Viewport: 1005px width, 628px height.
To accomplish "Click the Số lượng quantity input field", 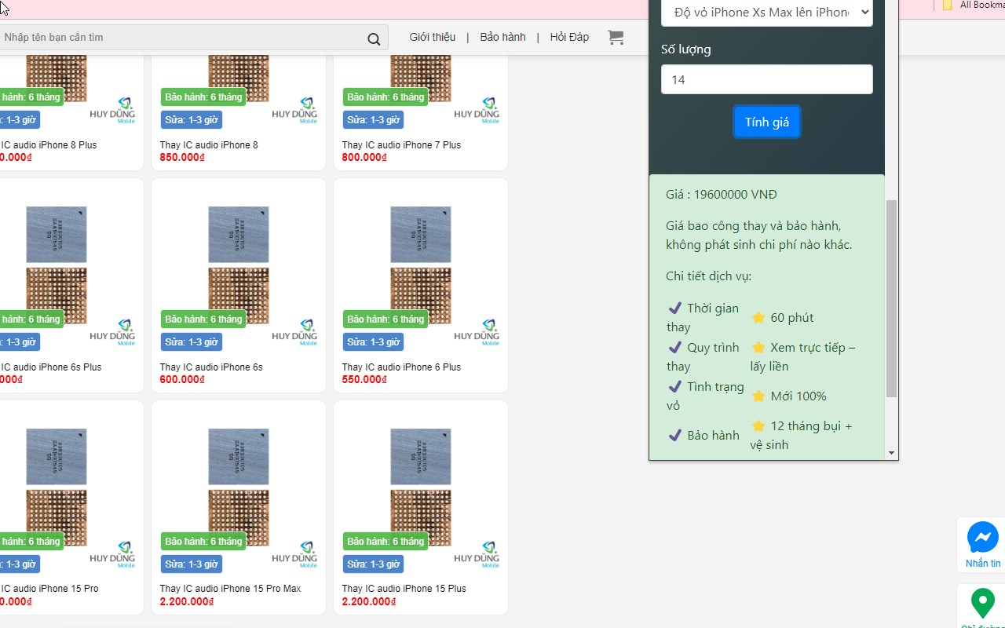I will [767, 79].
